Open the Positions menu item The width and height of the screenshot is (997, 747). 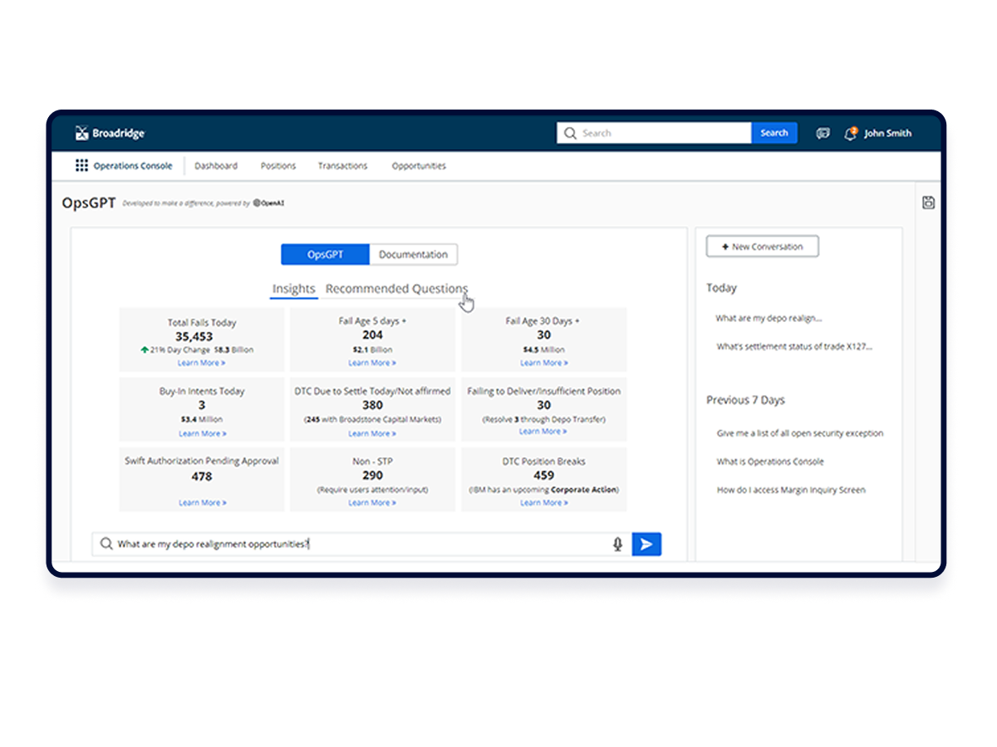(278, 166)
